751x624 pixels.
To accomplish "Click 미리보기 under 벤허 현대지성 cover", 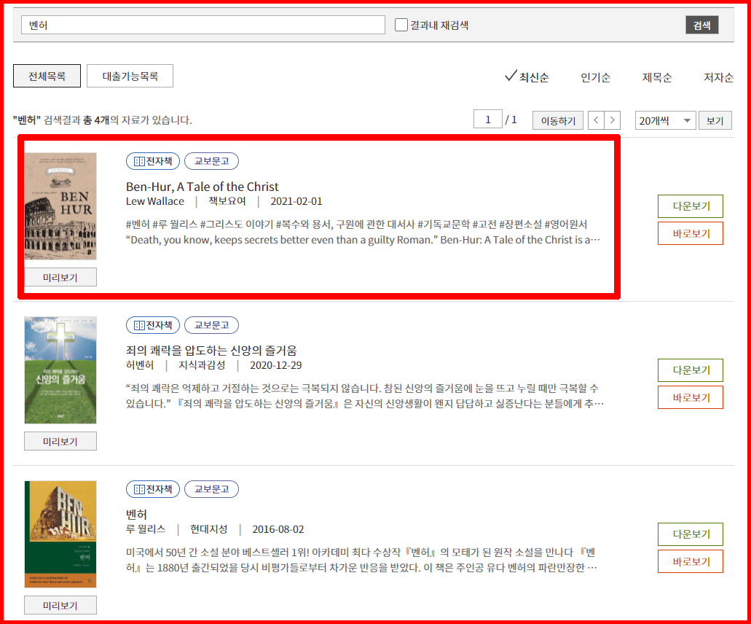I will (x=60, y=605).
